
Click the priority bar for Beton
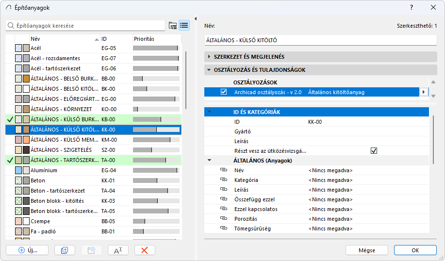coord(155,180)
